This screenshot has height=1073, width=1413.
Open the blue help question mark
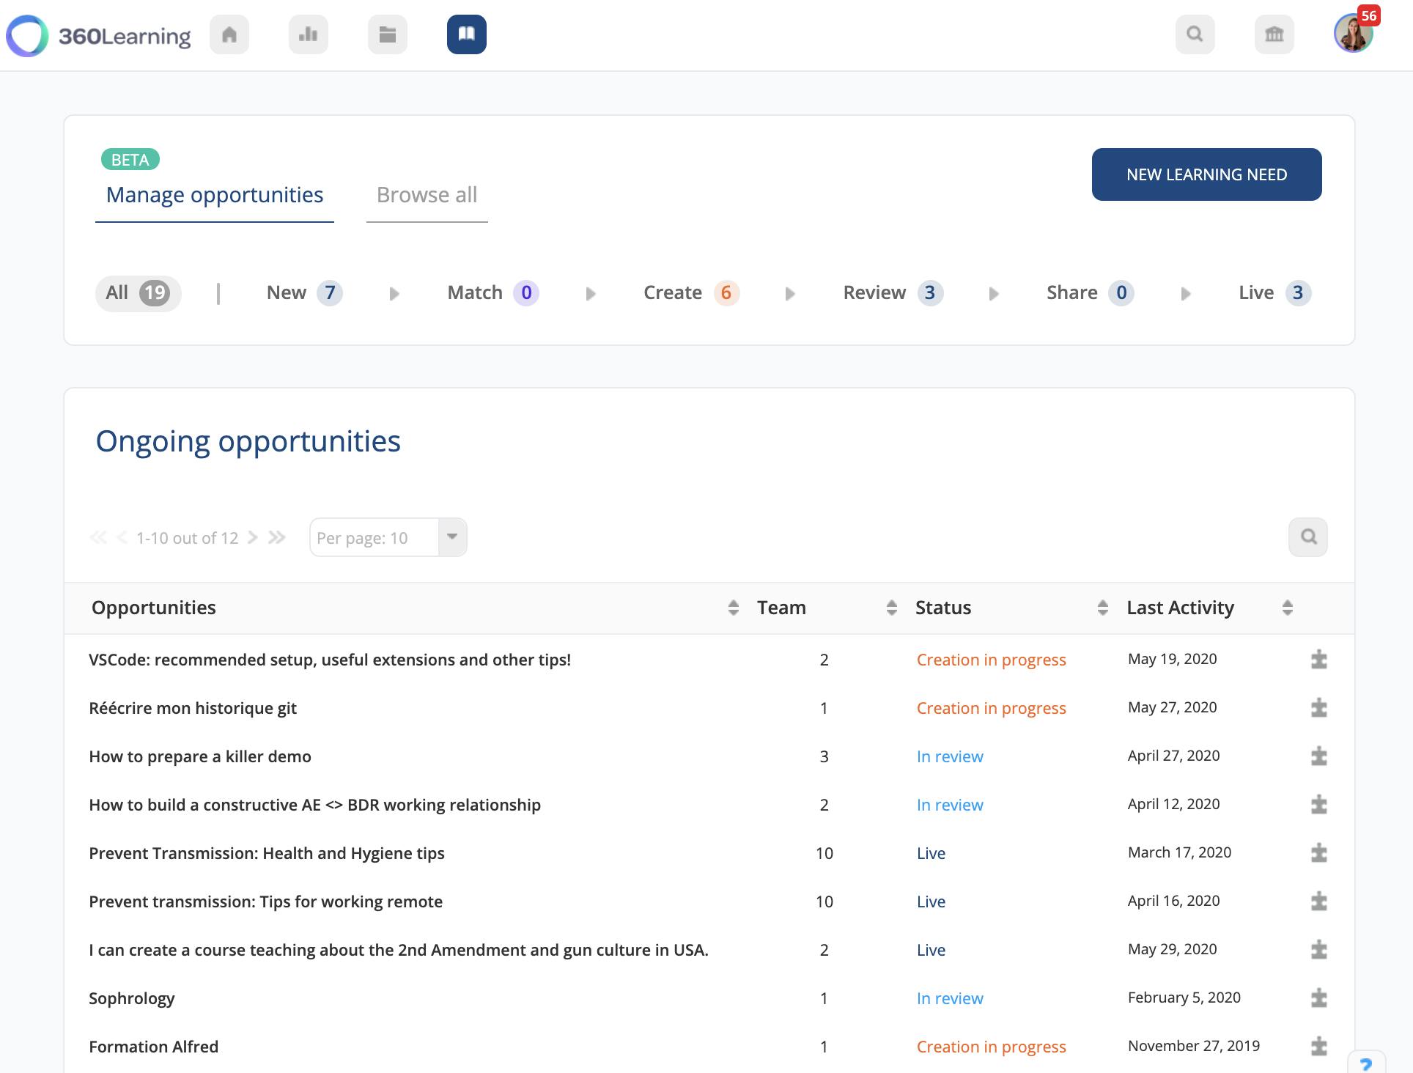pyautogui.click(x=1365, y=1064)
